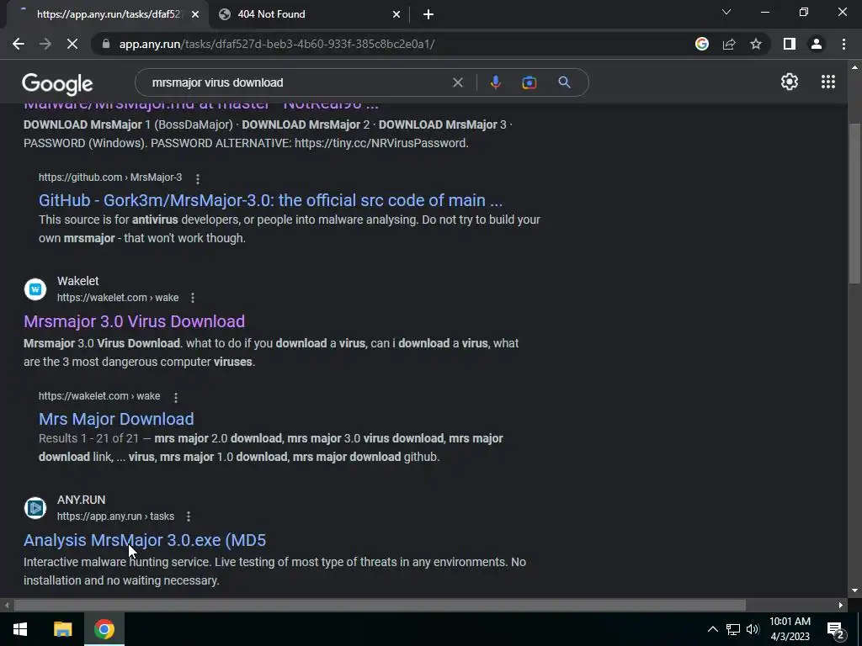Click the scroll right arrow
Image resolution: width=862 pixels, height=646 pixels.
(x=841, y=605)
